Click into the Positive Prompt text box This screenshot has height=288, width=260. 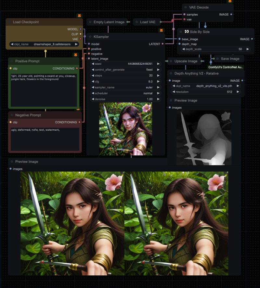(x=44, y=90)
